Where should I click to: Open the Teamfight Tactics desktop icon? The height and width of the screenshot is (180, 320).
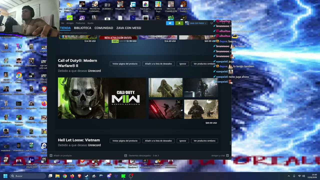(158, 164)
